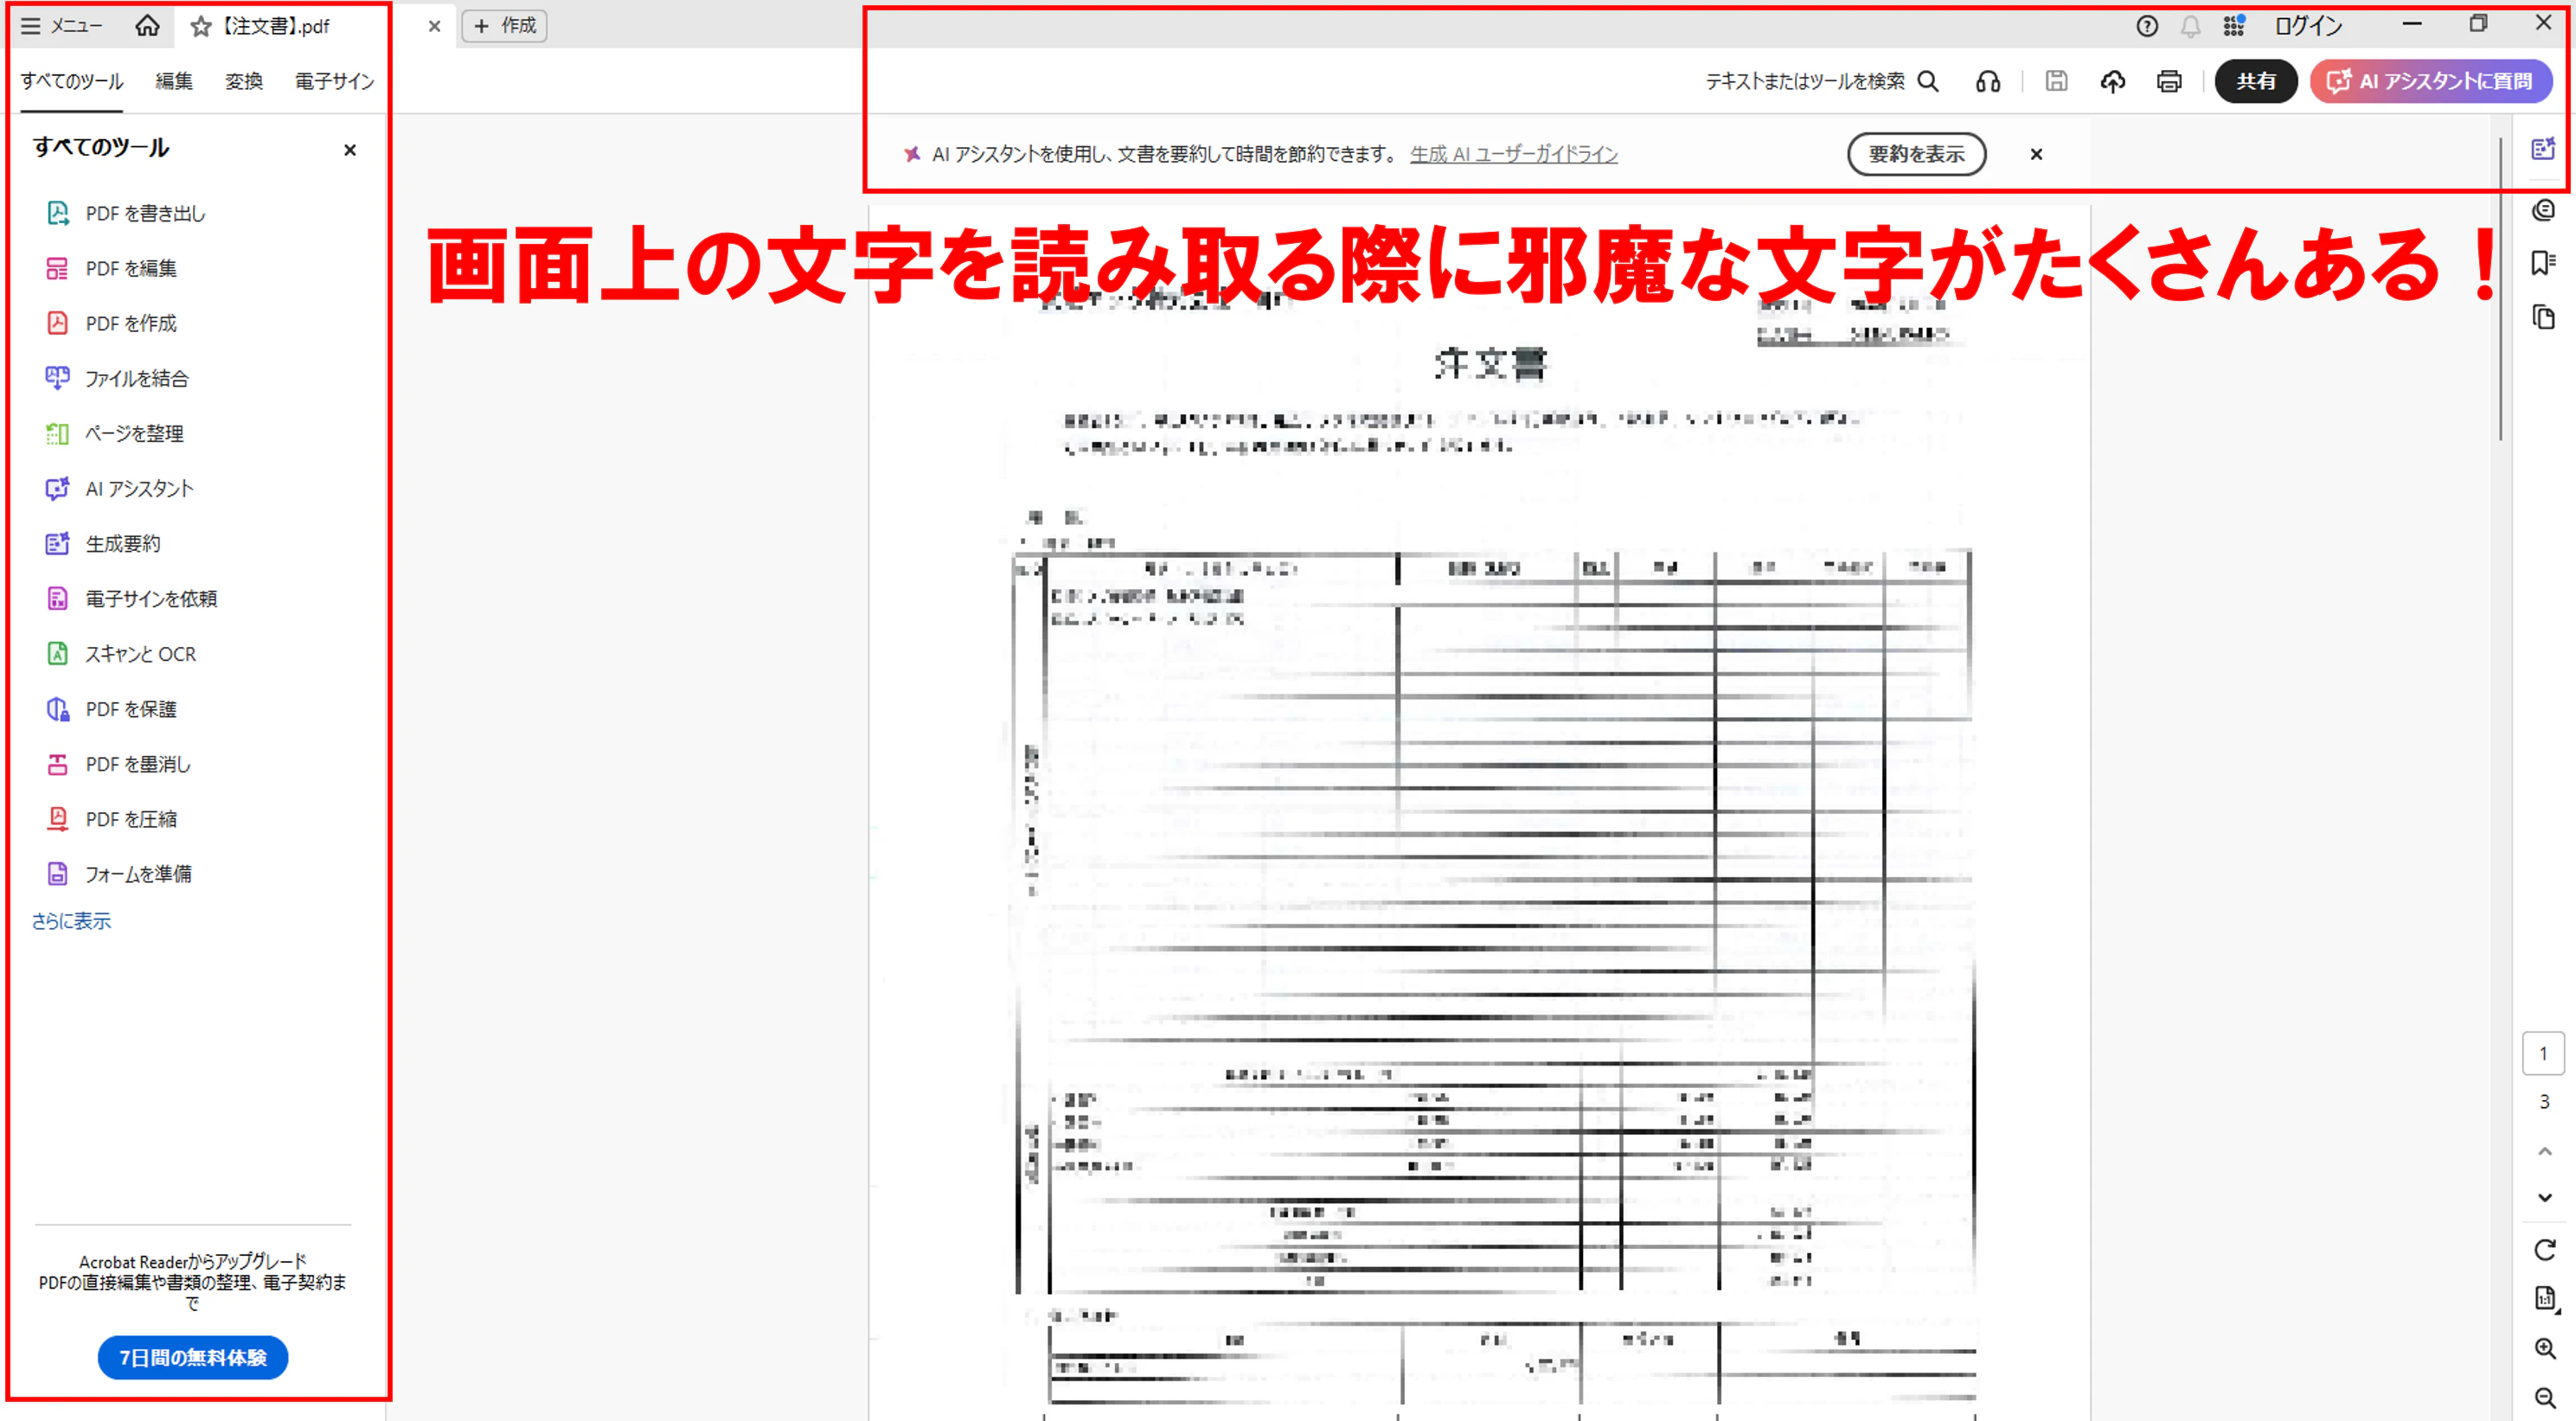The width and height of the screenshot is (2576, 1421).
Task: Open the apps grid icon
Action: point(2234,26)
